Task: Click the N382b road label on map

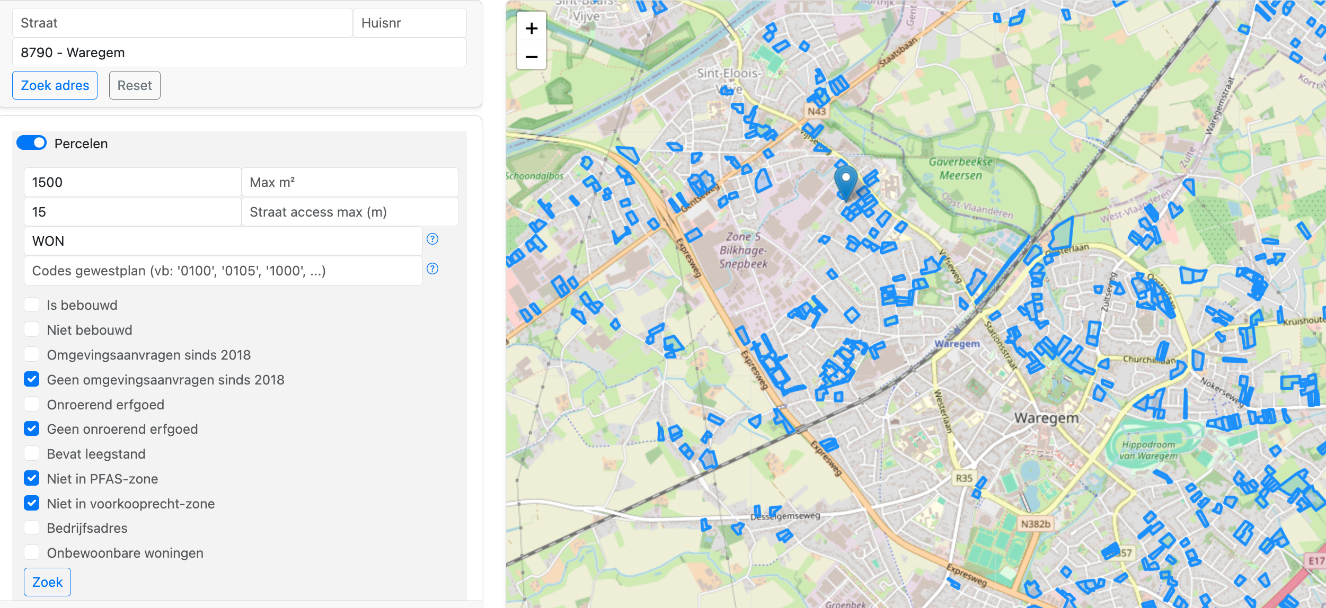Action: (1035, 524)
